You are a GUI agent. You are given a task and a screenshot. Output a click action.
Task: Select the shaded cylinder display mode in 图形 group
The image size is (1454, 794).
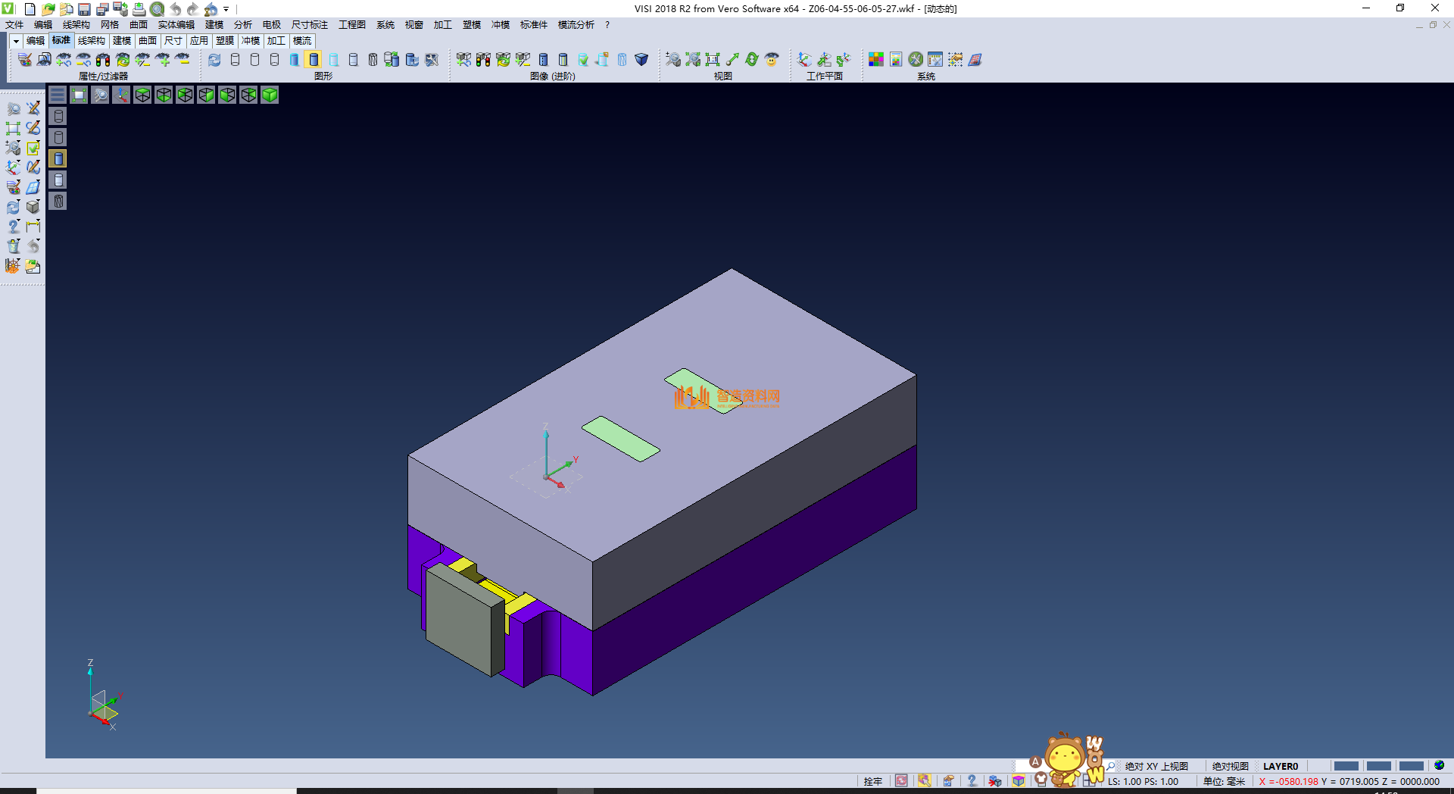pos(294,59)
